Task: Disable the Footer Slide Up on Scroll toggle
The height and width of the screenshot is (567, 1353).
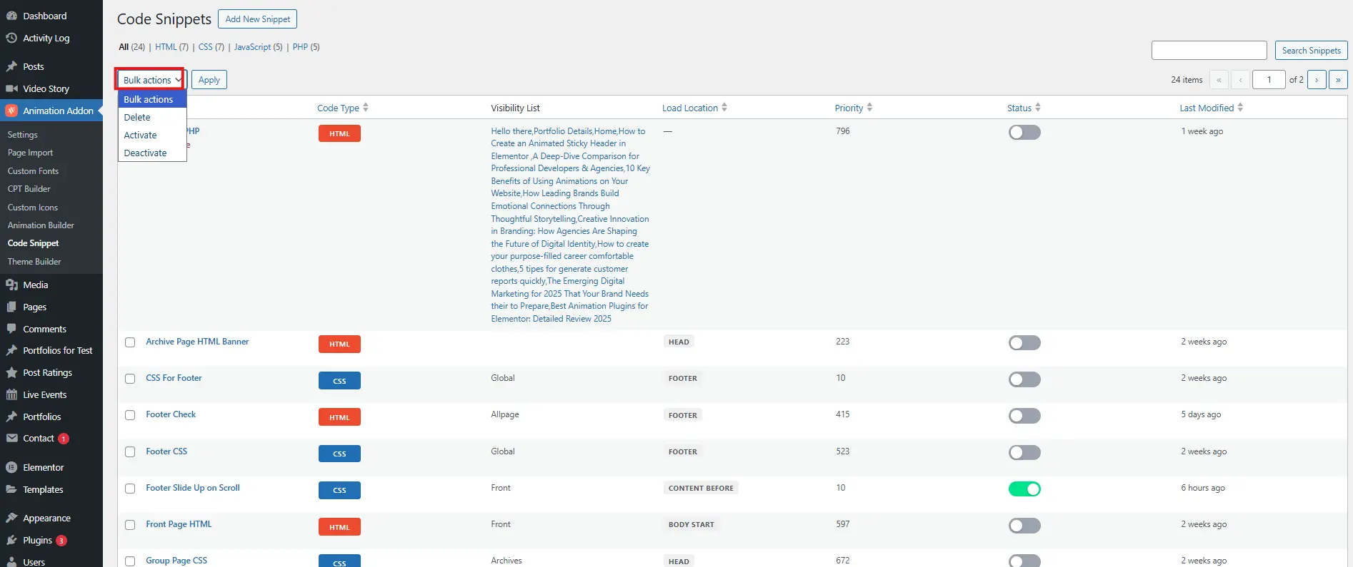Action: (x=1024, y=489)
